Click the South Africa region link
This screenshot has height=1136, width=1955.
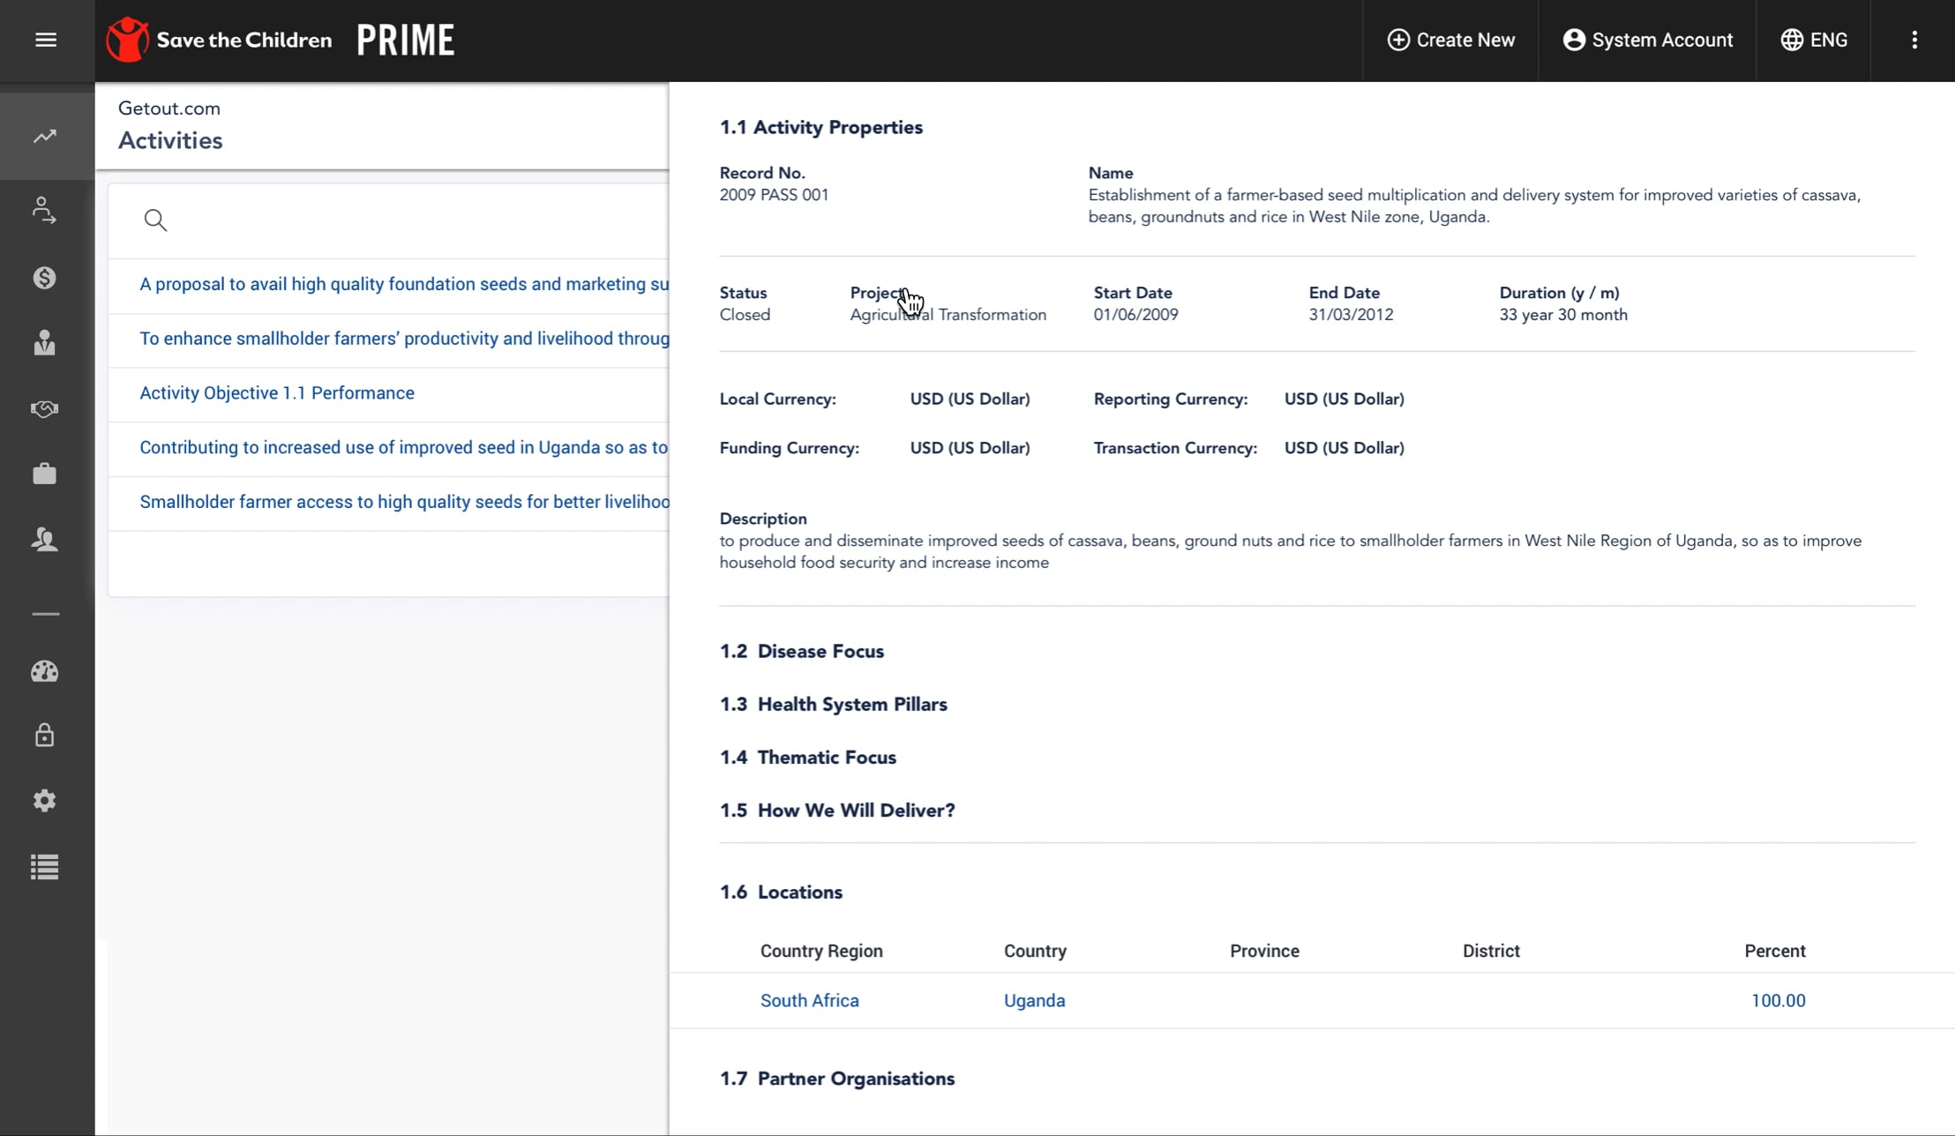coord(809,1000)
